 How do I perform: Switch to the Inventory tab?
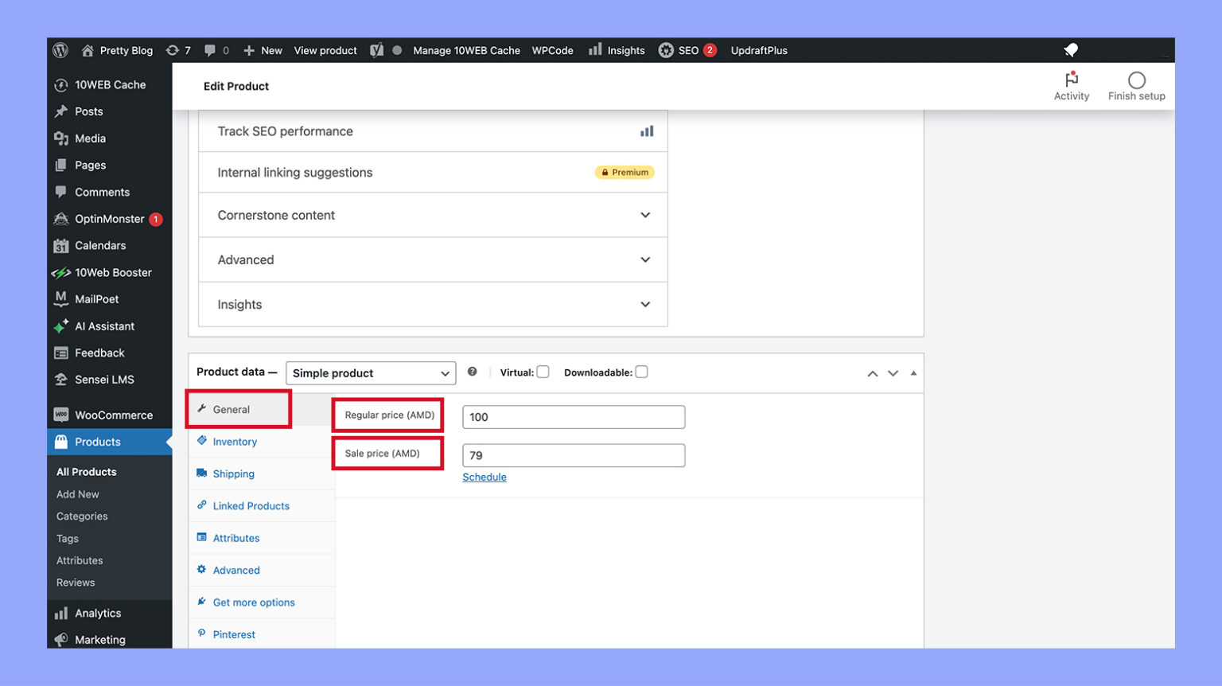coord(235,442)
